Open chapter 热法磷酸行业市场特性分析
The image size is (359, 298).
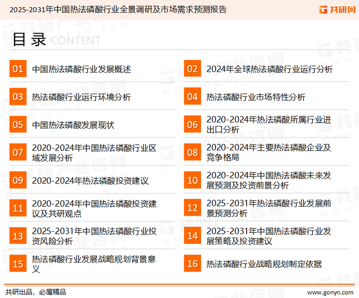(x=256, y=97)
